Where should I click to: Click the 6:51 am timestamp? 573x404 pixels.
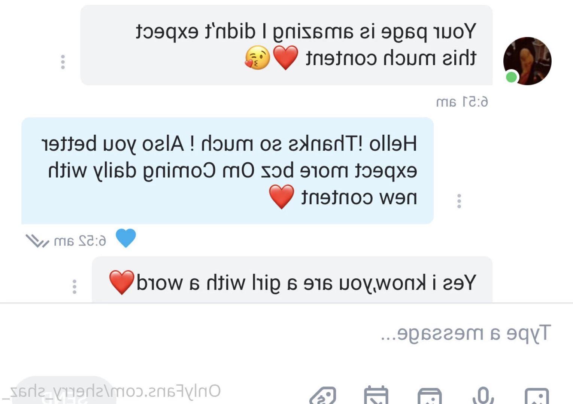coord(462,102)
